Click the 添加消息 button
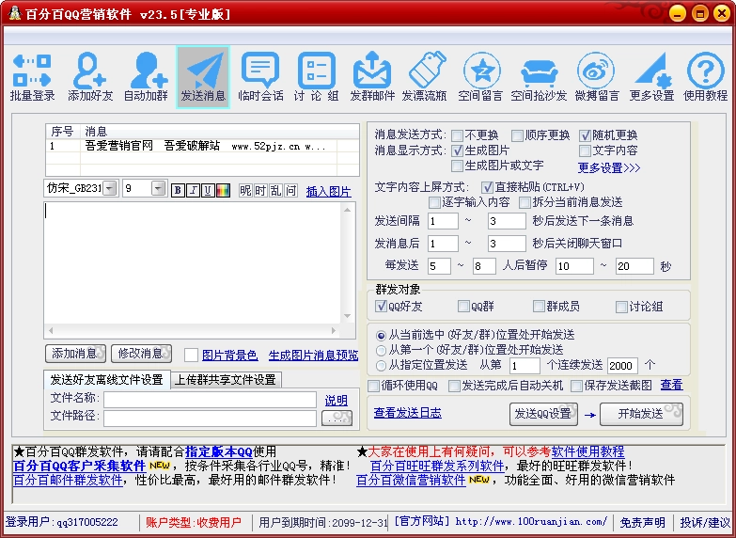 click(x=75, y=354)
